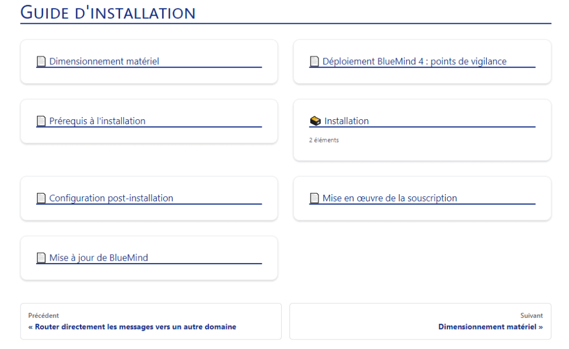Click the yellow box icon beside Installation
The height and width of the screenshot is (349, 569).
tap(315, 121)
